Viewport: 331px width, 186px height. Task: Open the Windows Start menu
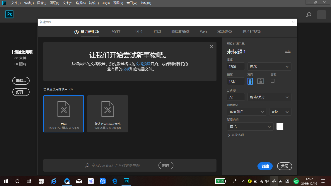click(x=5, y=181)
